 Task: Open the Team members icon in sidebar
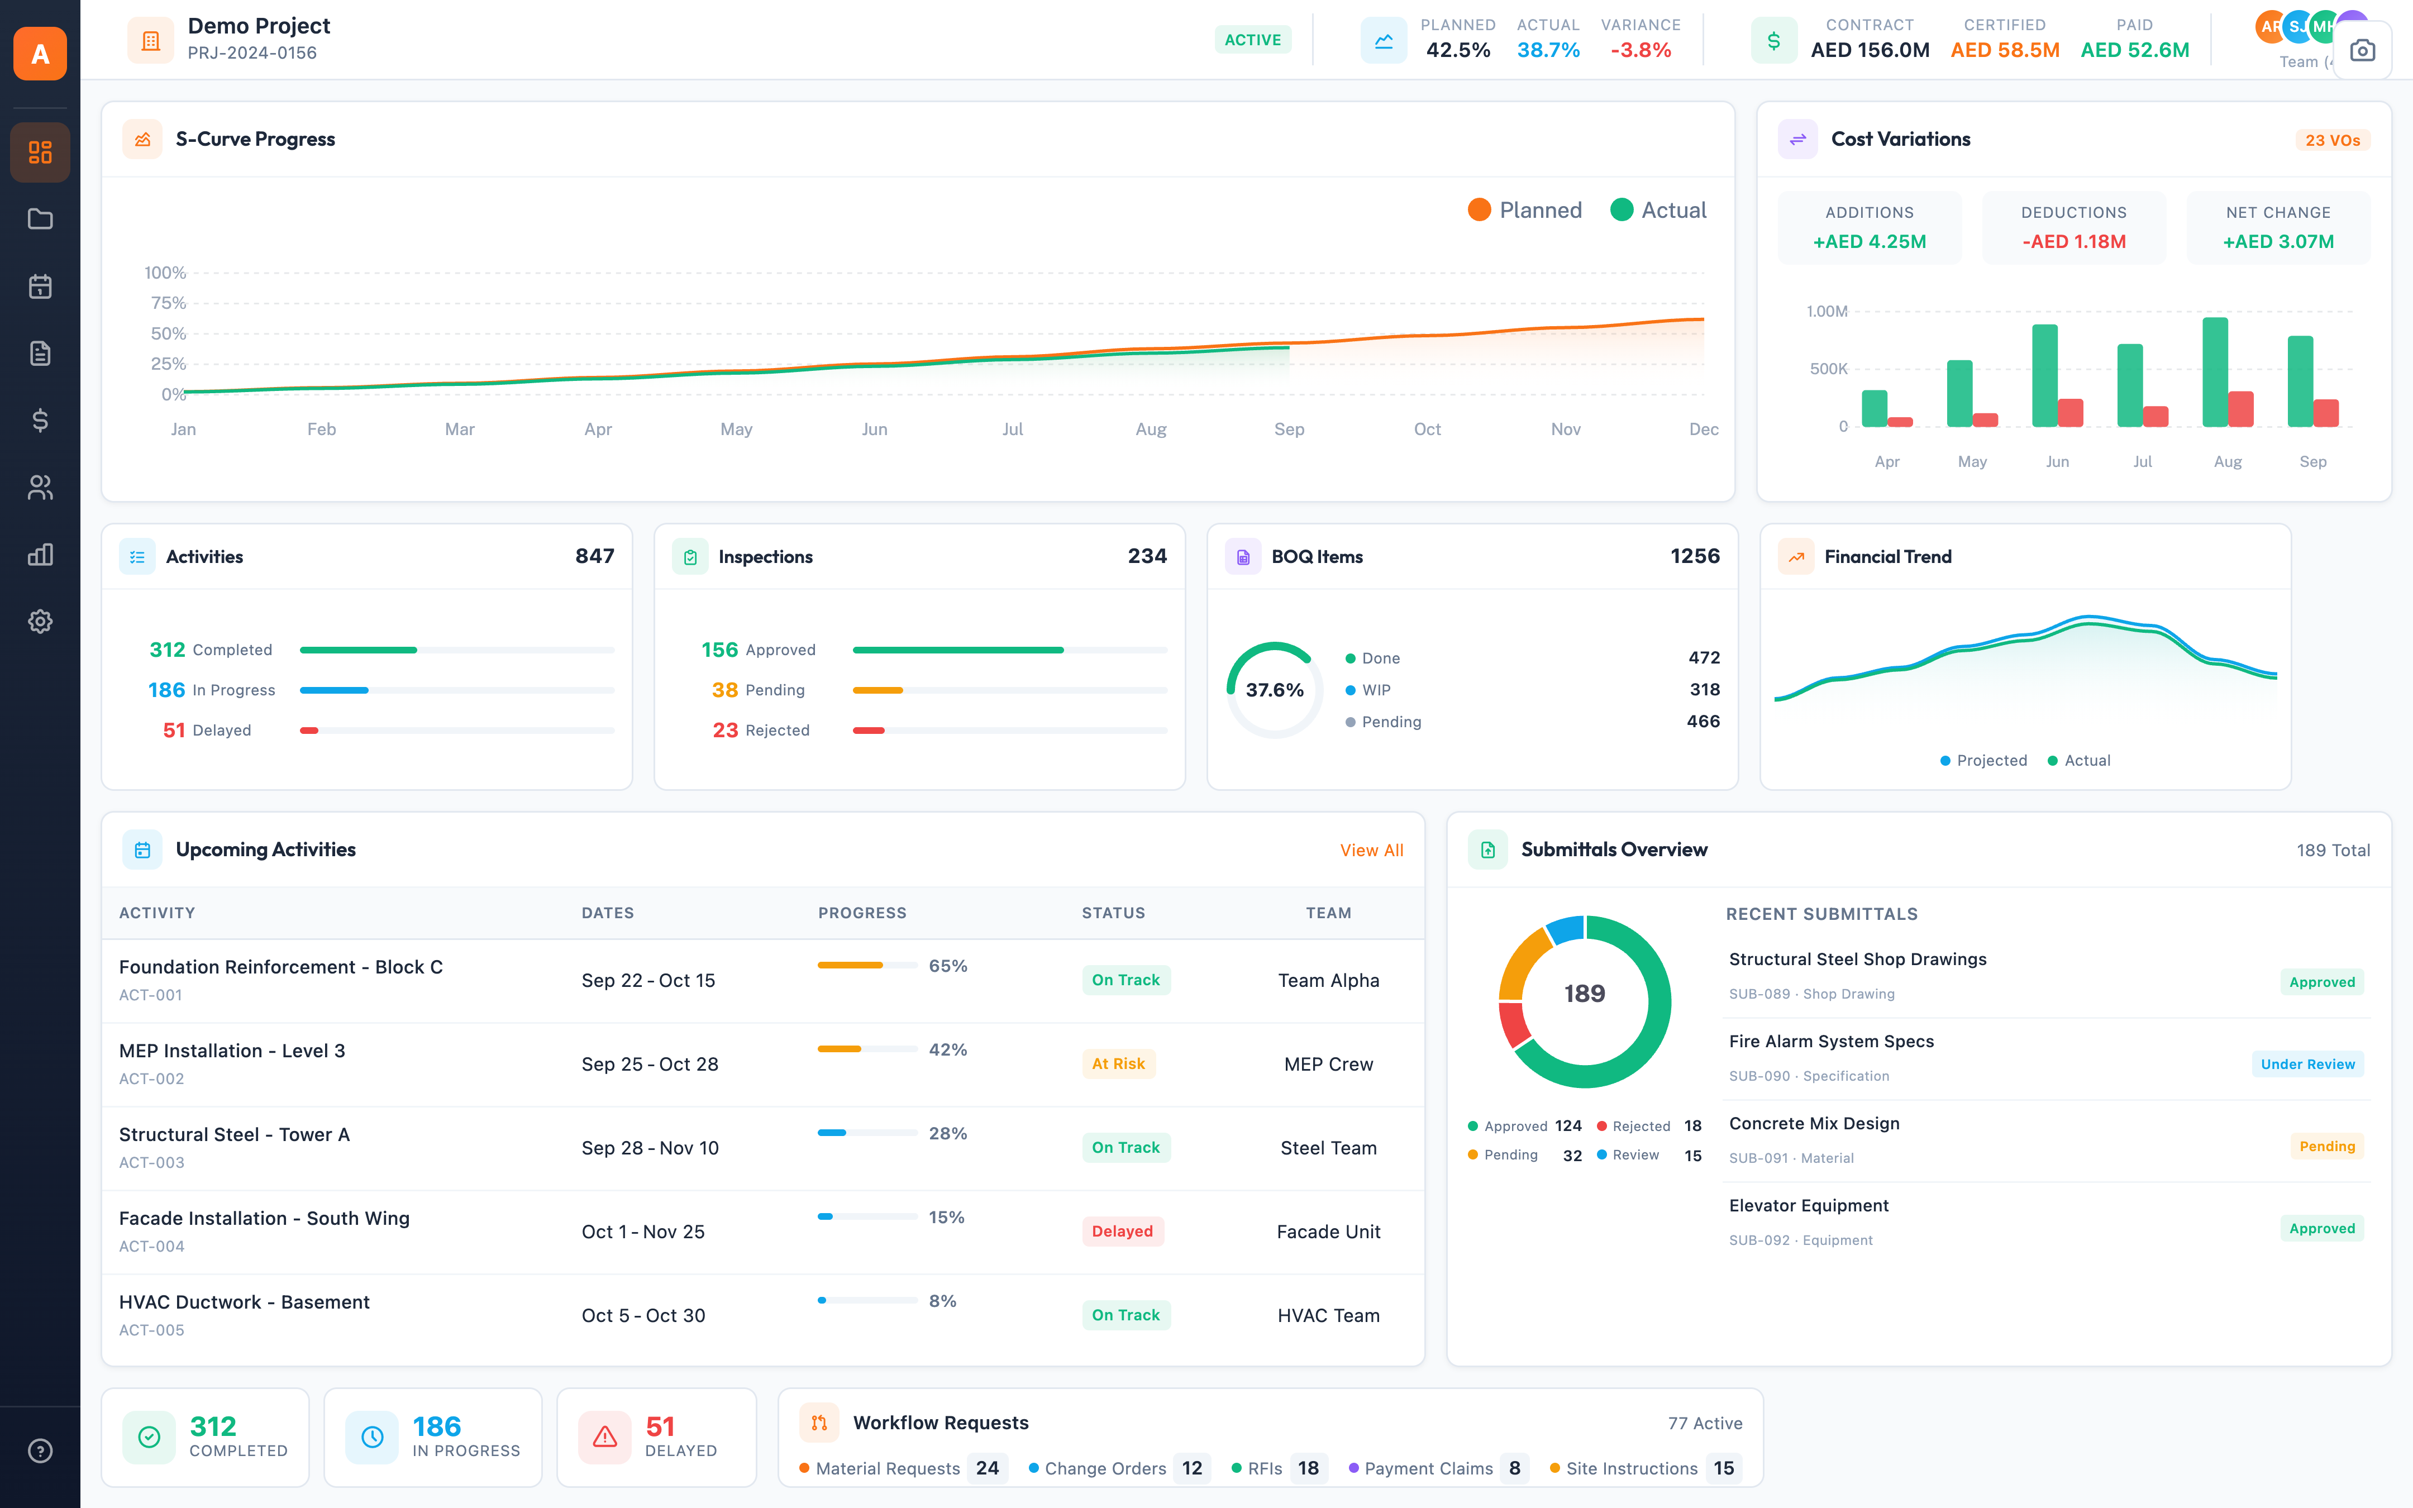(40, 486)
